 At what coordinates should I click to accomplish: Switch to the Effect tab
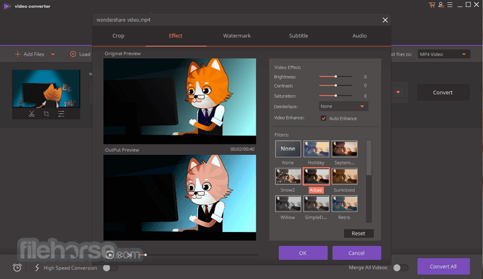click(176, 36)
